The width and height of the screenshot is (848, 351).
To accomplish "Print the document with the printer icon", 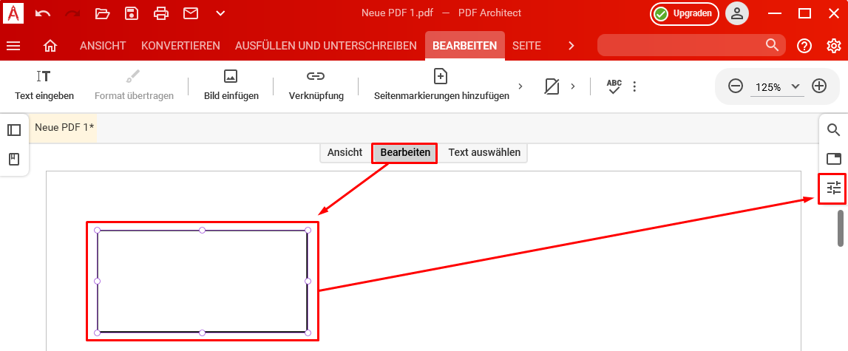I will [x=161, y=13].
